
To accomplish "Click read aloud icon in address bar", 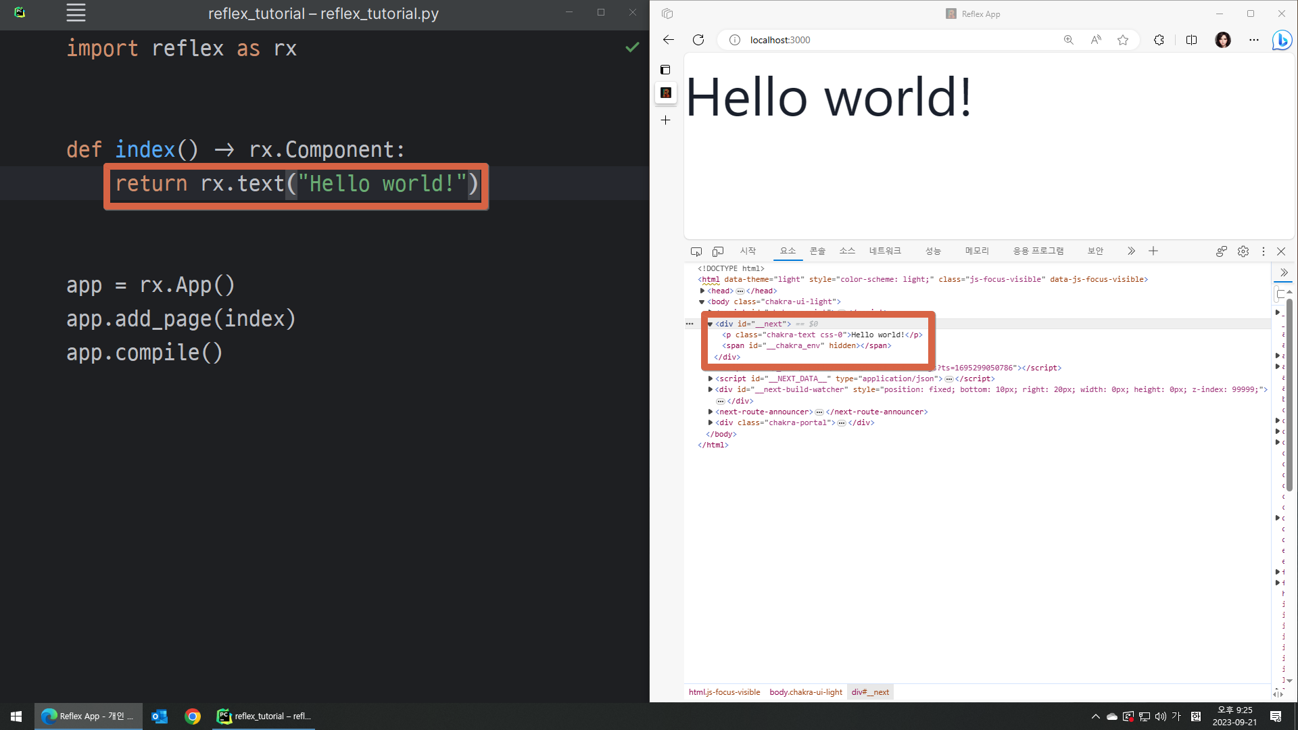I will coord(1096,40).
